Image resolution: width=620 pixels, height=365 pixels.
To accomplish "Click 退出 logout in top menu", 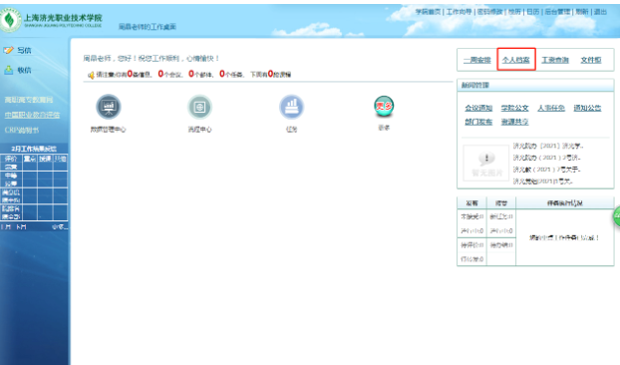I will click(x=600, y=12).
